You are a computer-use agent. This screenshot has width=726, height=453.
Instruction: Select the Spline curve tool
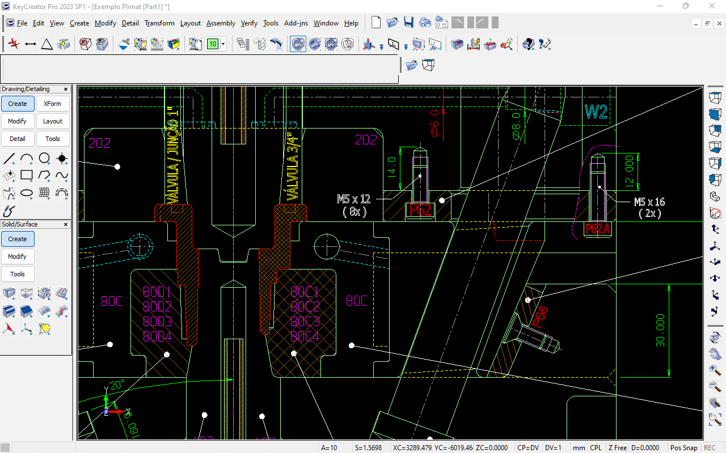point(62,176)
